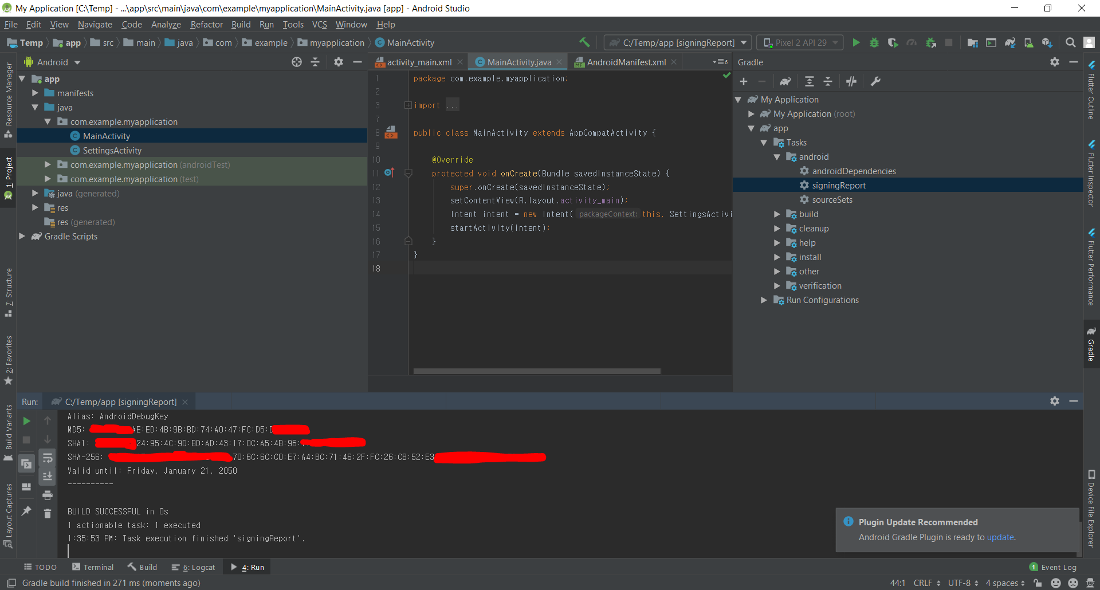1100x590 pixels.
Task: Reload all Gradle projects icon
Action: pos(785,81)
